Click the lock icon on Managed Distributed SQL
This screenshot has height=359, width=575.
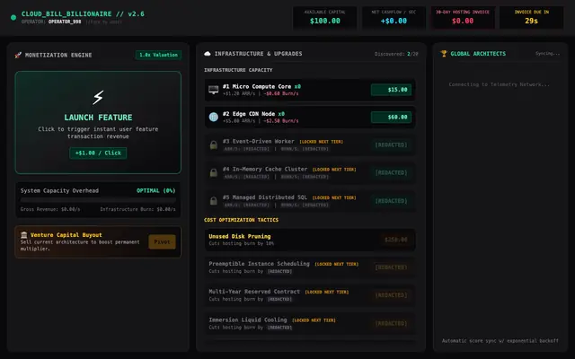(214, 201)
